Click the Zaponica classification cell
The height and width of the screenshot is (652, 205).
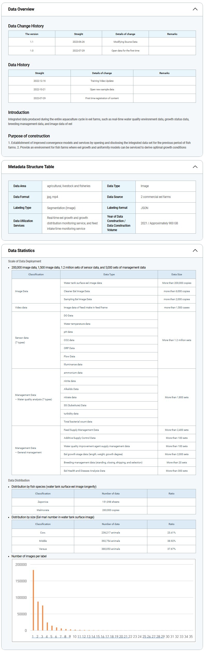[43, 502]
